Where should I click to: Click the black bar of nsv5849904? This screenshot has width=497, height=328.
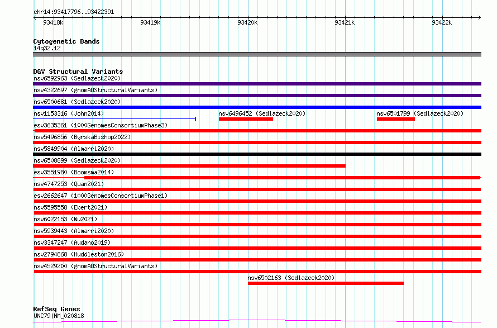257,154
